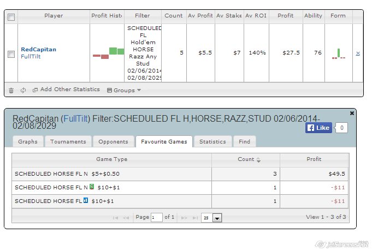Sort by the Av ROI column header
The height and width of the screenshot is (251, 372).
[x=256, y=16]
